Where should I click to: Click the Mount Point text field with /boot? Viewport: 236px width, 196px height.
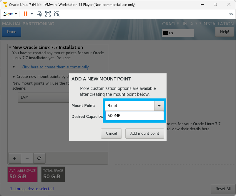(x=130, y=106)
